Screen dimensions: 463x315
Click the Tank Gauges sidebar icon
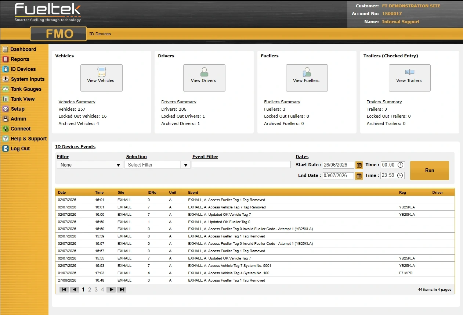click(5, 89)
